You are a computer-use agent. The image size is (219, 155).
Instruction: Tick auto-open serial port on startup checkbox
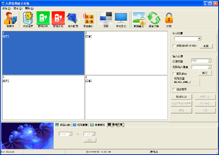(174, 46)
